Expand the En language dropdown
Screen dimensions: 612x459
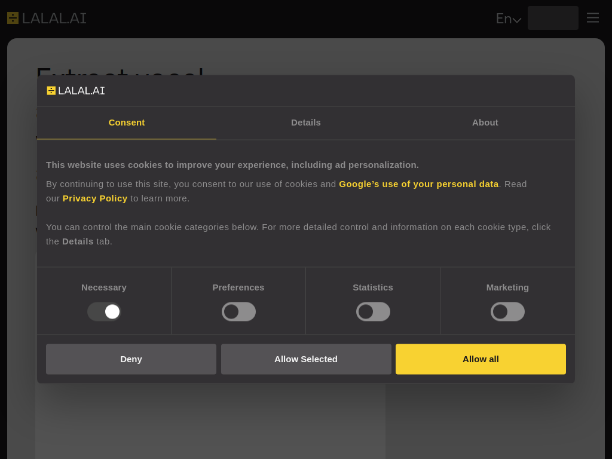(x=508, y=19)
